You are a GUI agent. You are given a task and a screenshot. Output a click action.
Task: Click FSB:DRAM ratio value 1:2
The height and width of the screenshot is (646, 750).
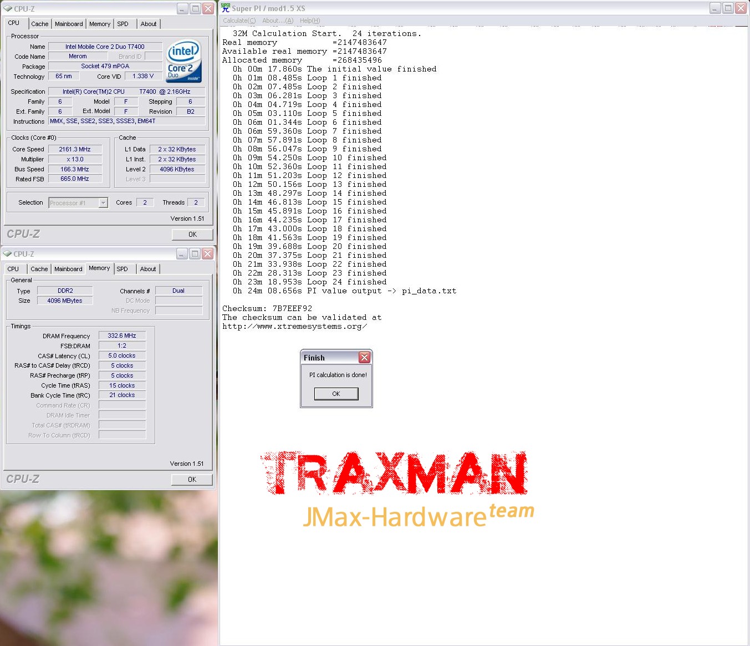click(122, 345)
